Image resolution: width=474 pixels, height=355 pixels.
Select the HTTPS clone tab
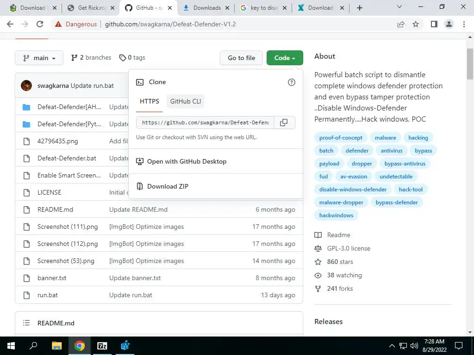pos(150,101)
